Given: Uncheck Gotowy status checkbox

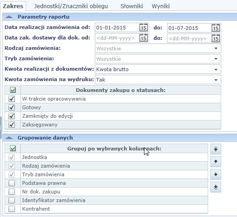Looking at the screenshot, I should click(12, 107).
